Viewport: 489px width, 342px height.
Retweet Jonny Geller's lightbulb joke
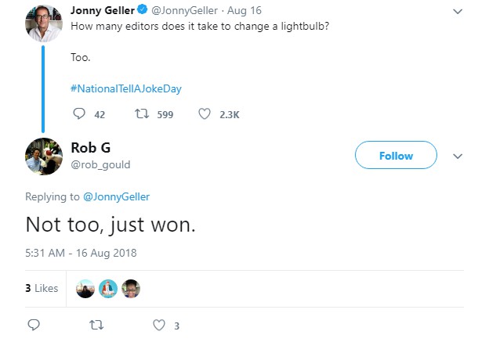(142, 114)
